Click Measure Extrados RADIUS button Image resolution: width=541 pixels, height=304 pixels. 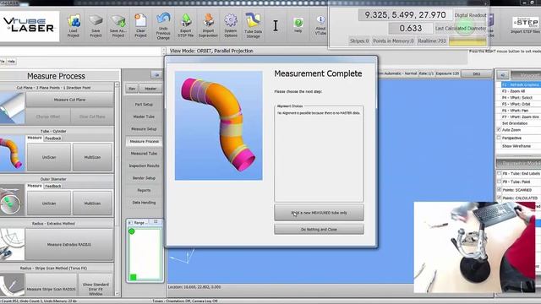click(x=69, y=244)
